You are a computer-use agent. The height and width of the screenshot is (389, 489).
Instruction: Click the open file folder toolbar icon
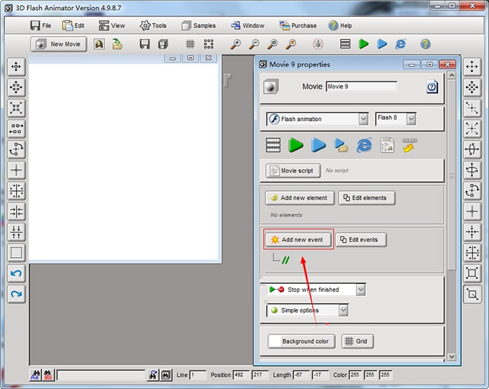[117, 44]
